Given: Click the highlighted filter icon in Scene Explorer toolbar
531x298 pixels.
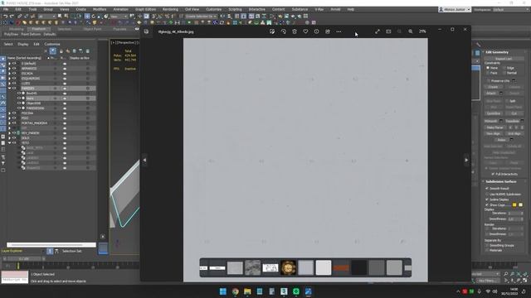Looking at the screenshot, I should pos(53,51).
